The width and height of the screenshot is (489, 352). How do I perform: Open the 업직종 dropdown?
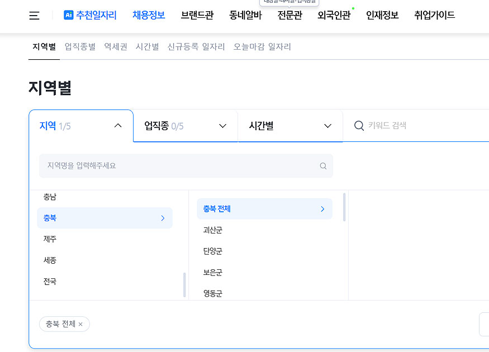pos(185,126)
